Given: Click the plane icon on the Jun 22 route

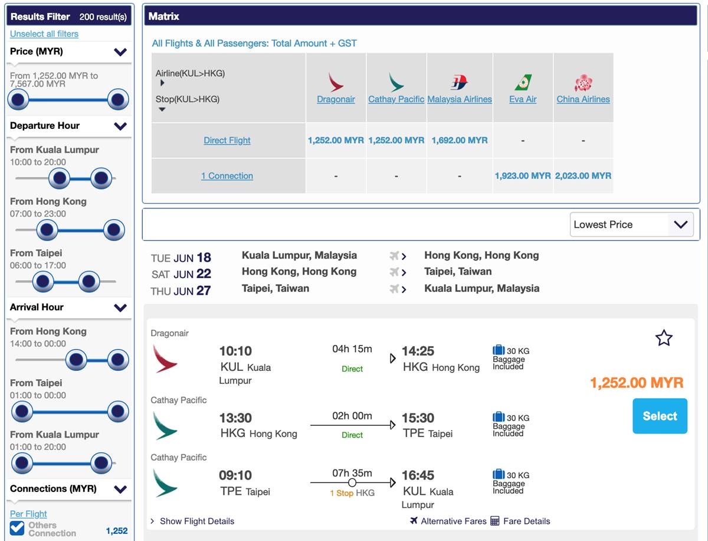Looking at the screenshot, I should tap(395, 272).
